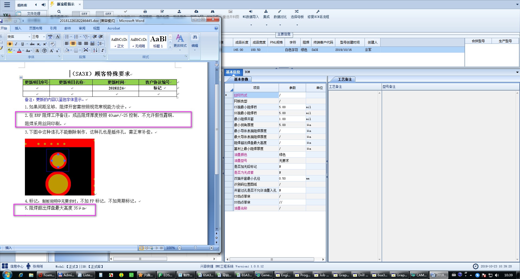Click the 文件处理 button
This screenshot has height=279, width=520.
pos(31,14)
